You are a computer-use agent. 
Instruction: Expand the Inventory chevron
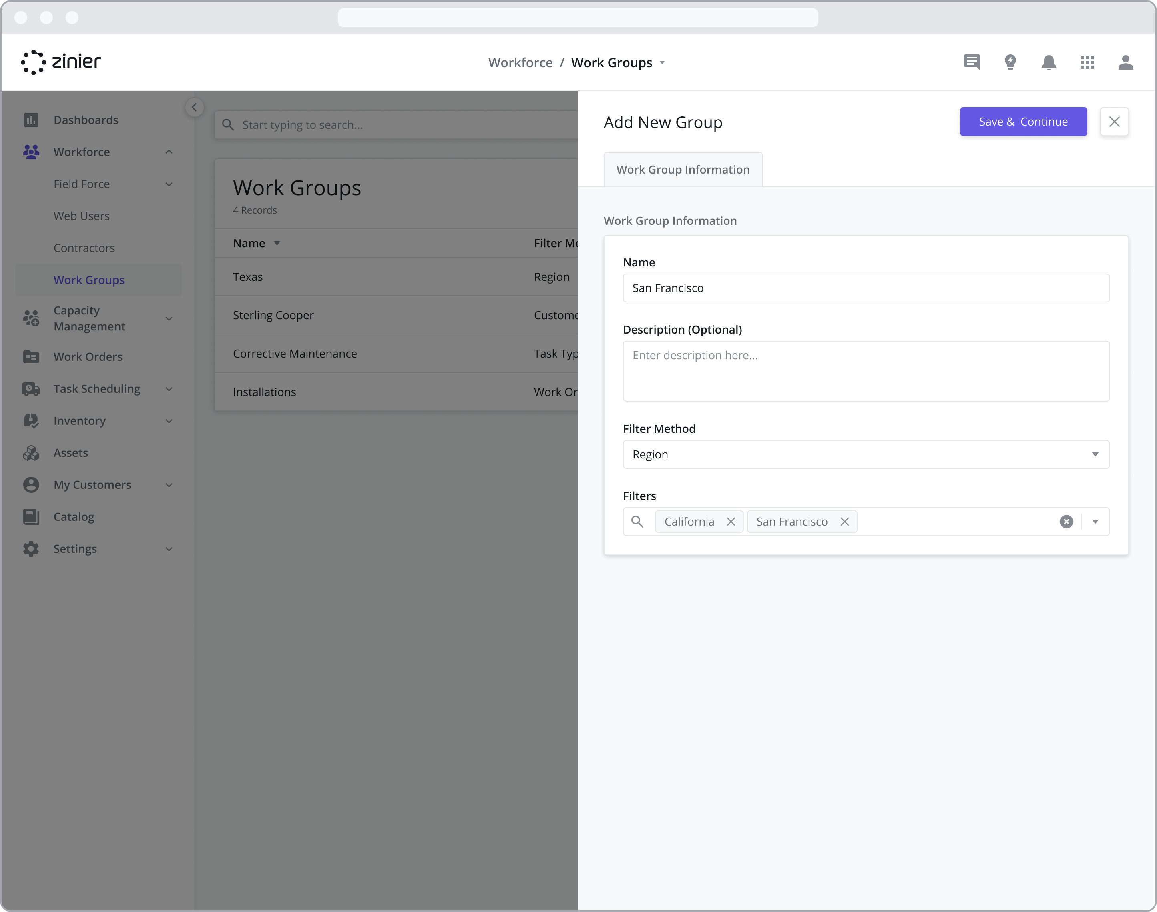(169, 421)
